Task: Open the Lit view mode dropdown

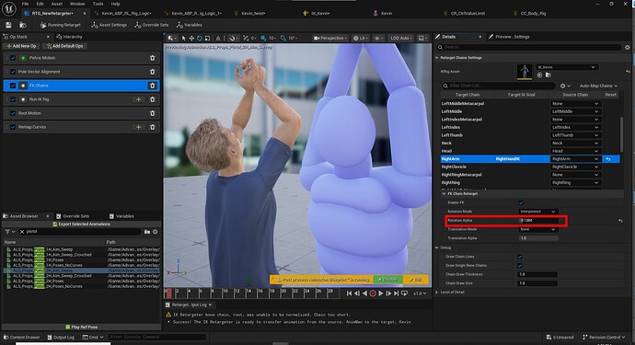Action: (361, 38)
